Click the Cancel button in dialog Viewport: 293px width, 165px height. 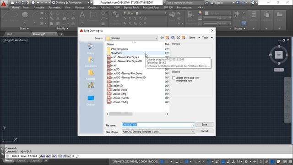tap(205, 131)
